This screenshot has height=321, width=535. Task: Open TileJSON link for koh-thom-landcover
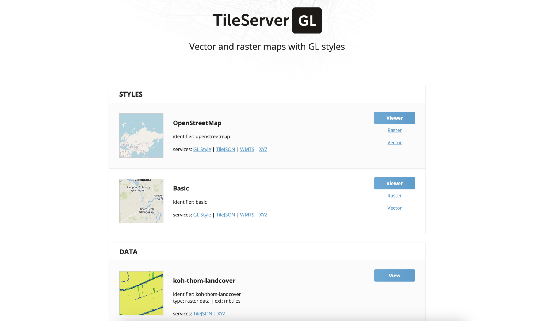(202, 314)
